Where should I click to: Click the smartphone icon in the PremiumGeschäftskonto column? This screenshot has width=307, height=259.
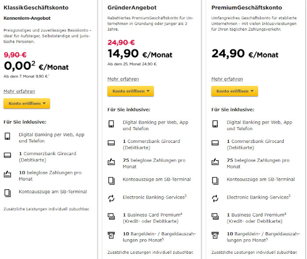pos(215,124)
